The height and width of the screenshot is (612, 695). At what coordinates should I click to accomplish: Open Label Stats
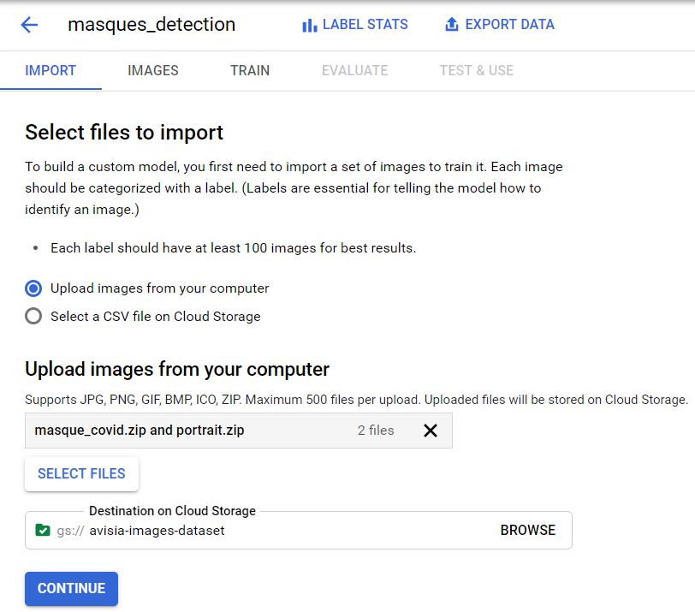[x=365, y=25]
